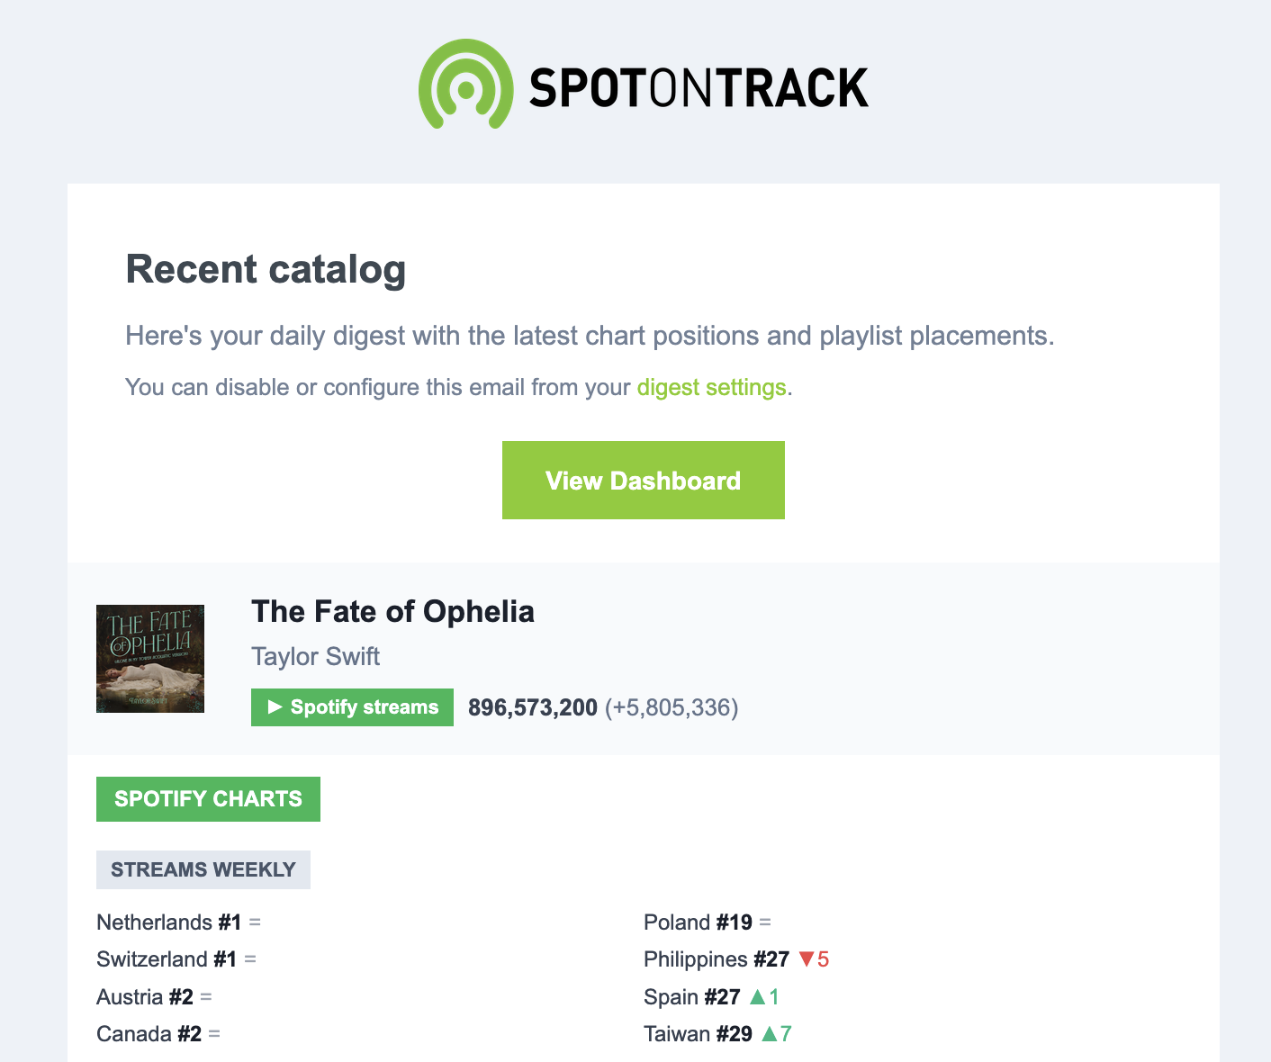1271x1062 pixels.
Task: Click the Switzerland #1 chart entry
Action: pyautogui.click(x=167, y=959)
